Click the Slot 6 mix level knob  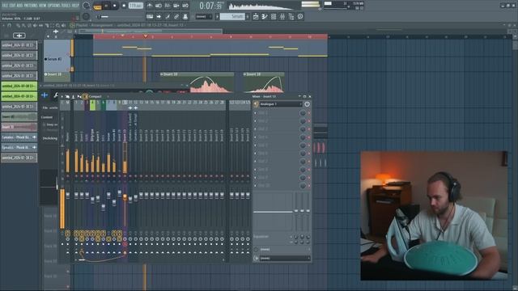point(303,154)
